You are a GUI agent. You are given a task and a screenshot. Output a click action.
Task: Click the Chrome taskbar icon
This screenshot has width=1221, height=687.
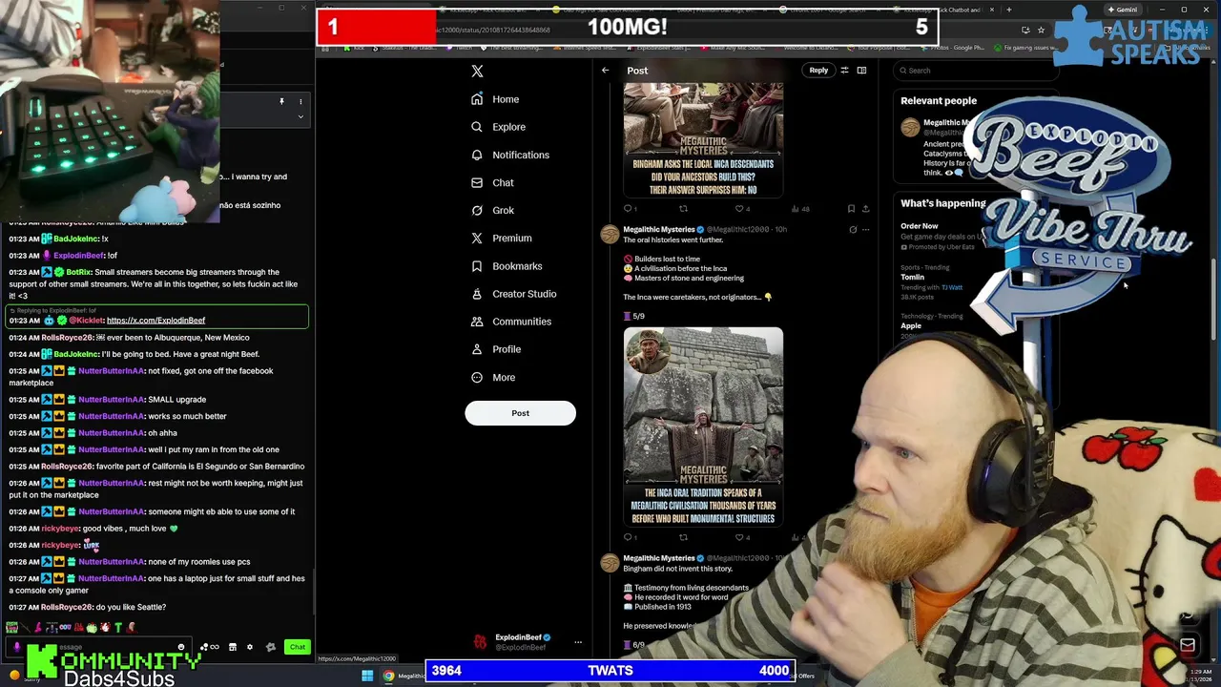[388, 676]
